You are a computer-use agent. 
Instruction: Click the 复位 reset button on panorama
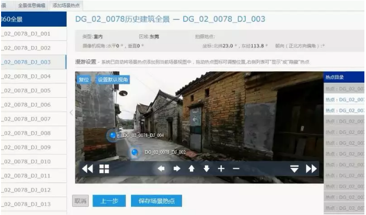click(x=84, y=79)
